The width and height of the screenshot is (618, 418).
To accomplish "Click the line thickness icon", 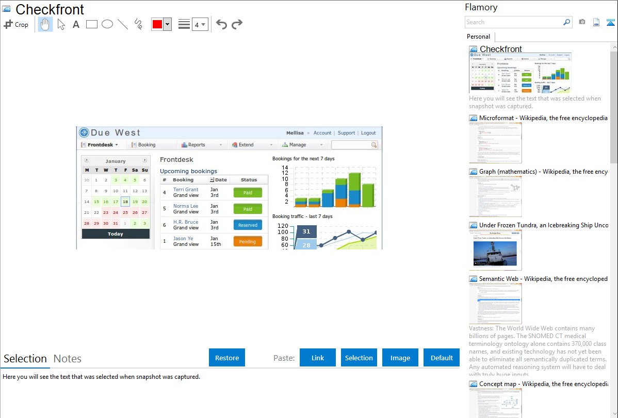I will click(x=184, y=24).
